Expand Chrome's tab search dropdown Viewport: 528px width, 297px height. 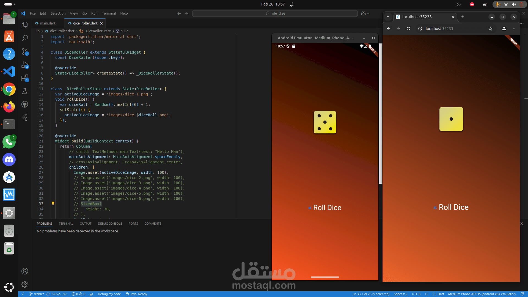point(388,17)
